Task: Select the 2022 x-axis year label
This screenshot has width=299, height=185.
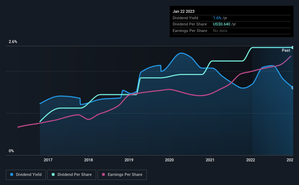Action: (x=251, y=160)
